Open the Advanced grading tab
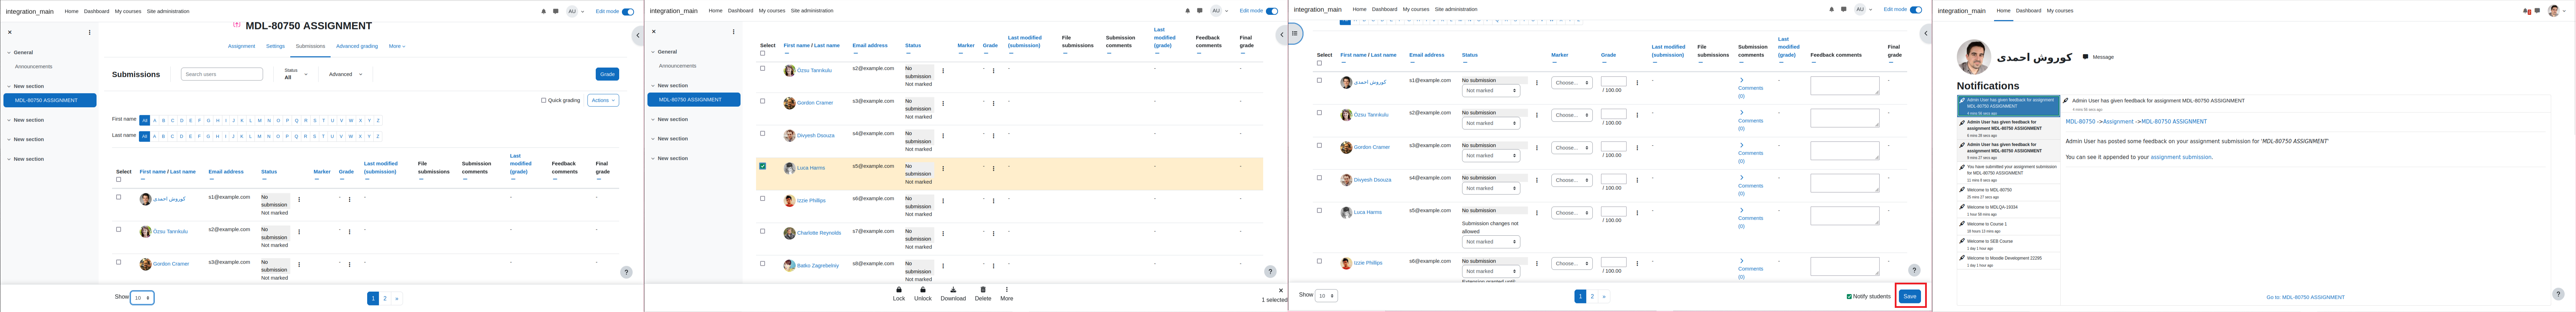Viewport: 2576px width, 312px height. point(357,46)
